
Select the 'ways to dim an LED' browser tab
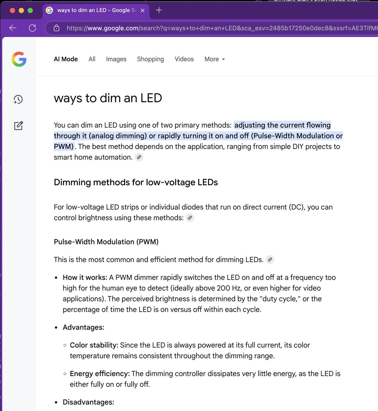click(x=96, y=10)
